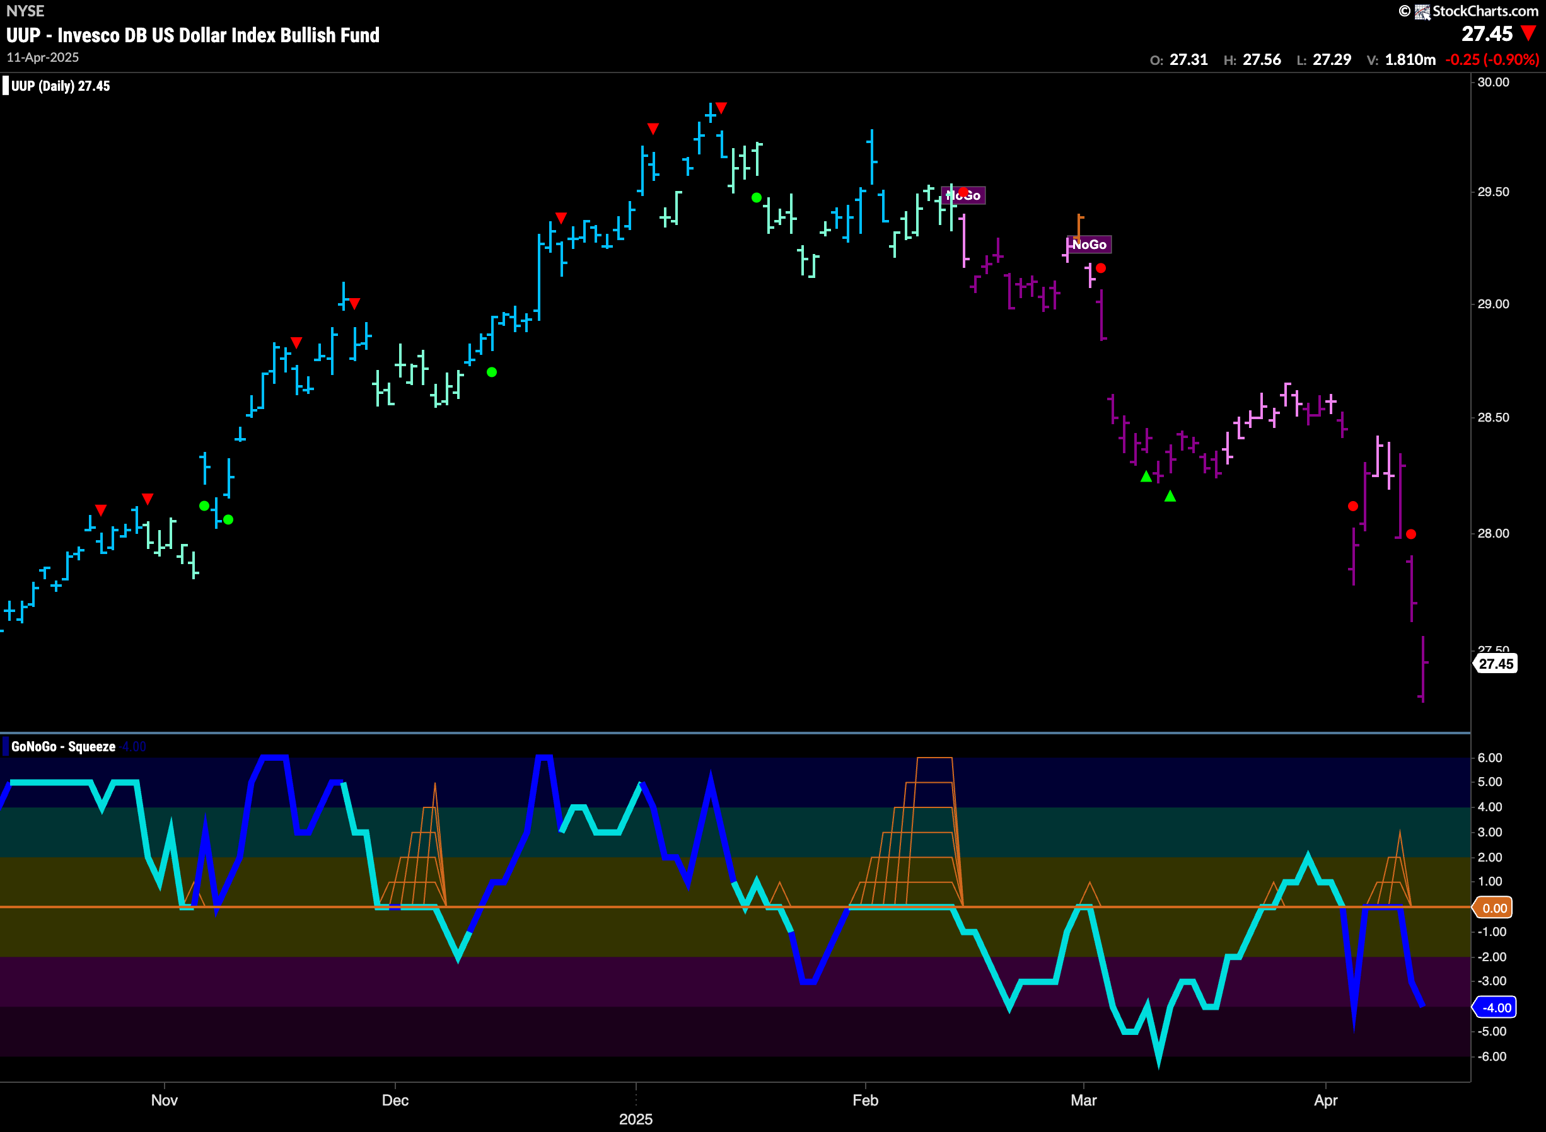Click the orange 0.00 tag on oscillator axis
Screen dimensions: 1546x1132
[1494, 908]
